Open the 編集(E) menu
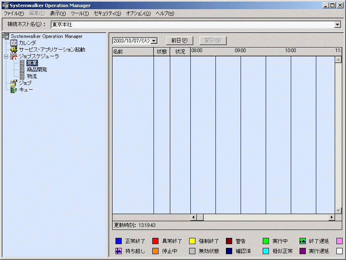This screenshot has height=260, width=346. click(x=37, y=13)
